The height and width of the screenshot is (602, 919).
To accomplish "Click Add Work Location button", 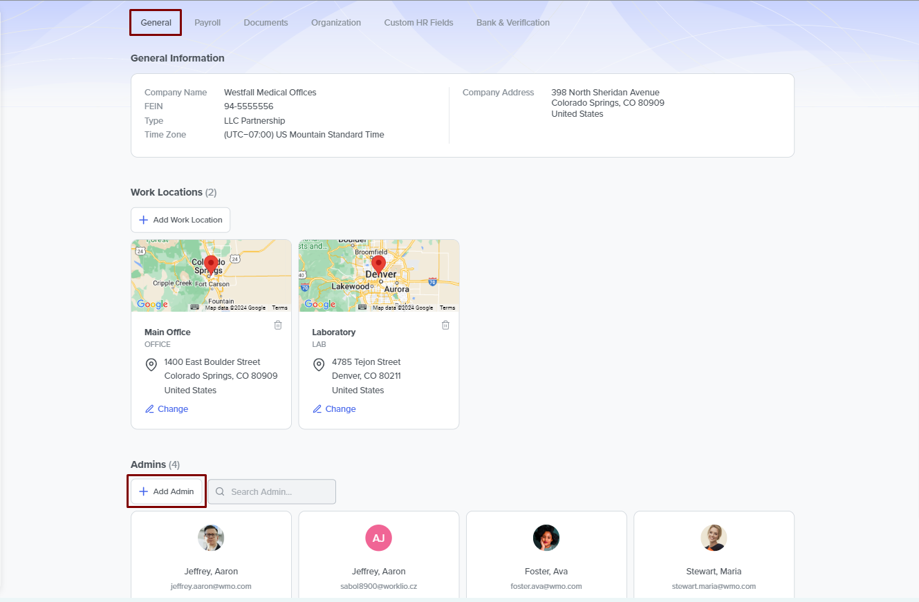I will 180,220.
